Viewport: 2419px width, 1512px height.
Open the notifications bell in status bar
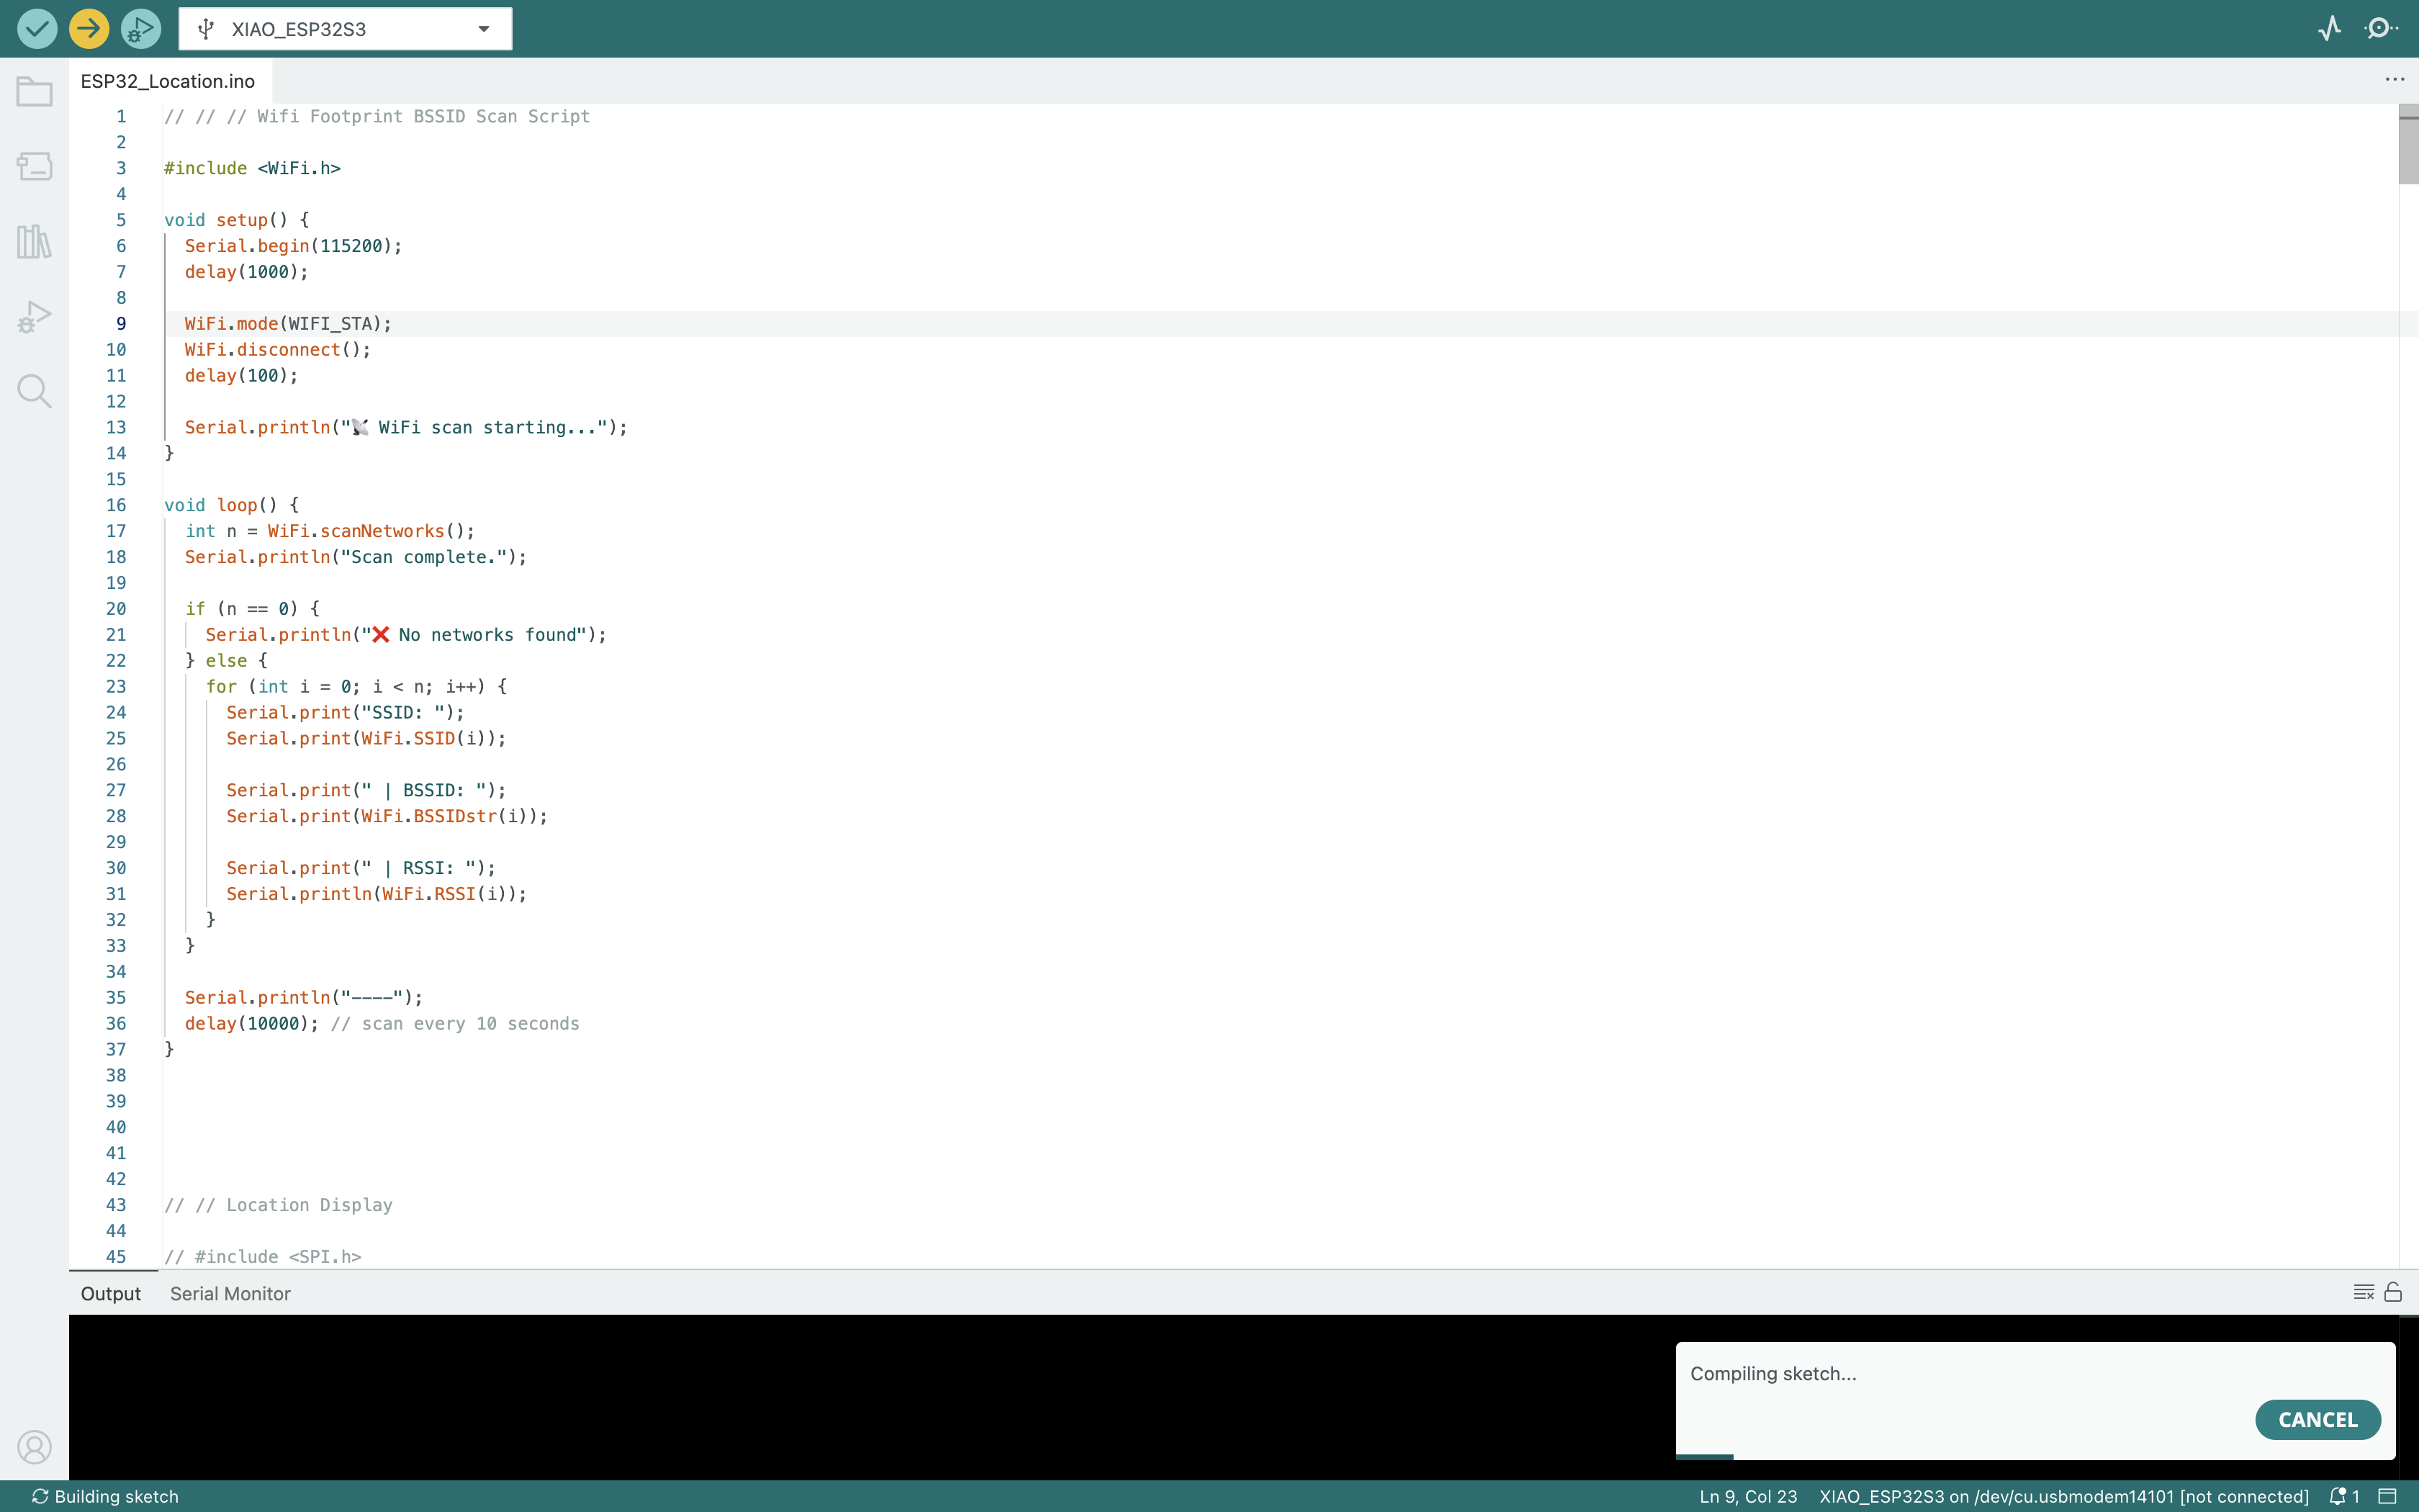click(2339, 1496)
